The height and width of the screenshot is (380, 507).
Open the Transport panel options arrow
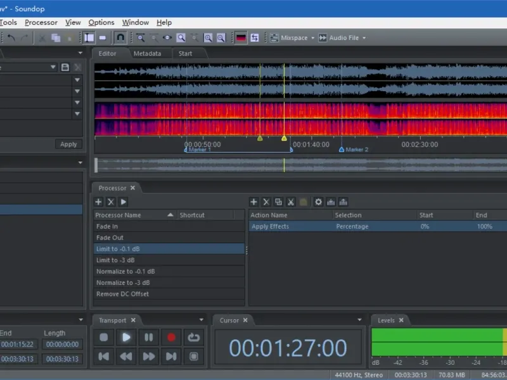click(x=202, y=320)
